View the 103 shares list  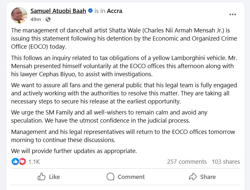tap(226, 161)
